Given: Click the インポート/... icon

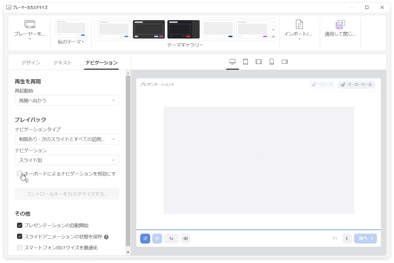Looking at the screenshot, I should pyautogui.click(x=299, y=24).
